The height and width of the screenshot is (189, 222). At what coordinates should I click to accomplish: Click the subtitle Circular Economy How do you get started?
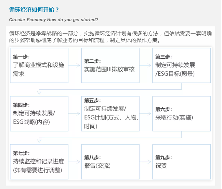(53, 20)
